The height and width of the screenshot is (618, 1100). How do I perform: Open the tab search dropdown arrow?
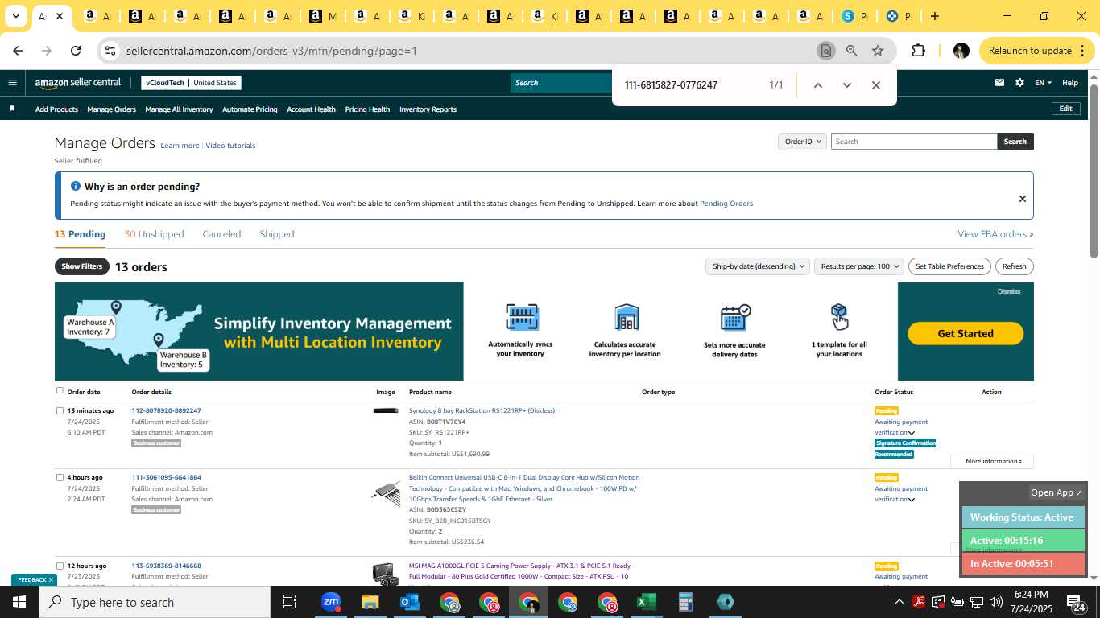coord(15,16)
